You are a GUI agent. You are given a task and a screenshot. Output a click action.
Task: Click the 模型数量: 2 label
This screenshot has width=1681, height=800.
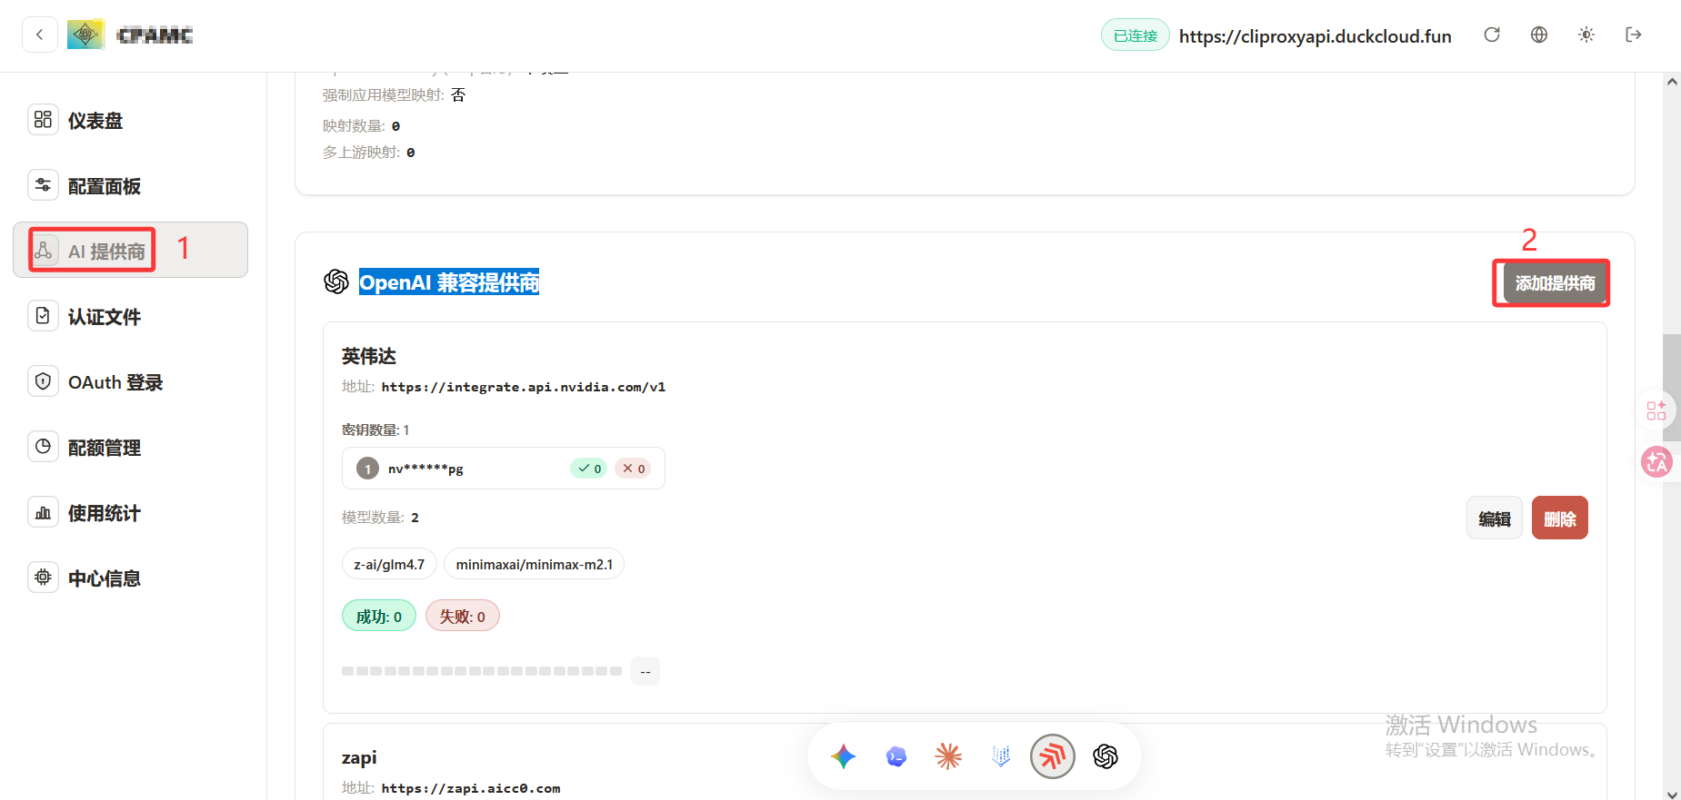[x=380, y=518]
